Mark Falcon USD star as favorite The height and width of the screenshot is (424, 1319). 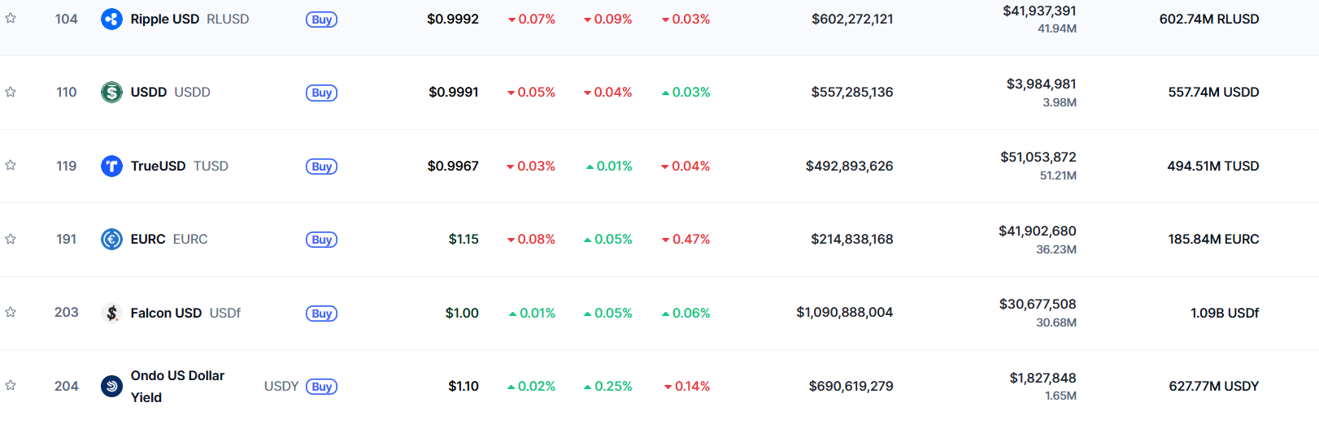[11, 312]
